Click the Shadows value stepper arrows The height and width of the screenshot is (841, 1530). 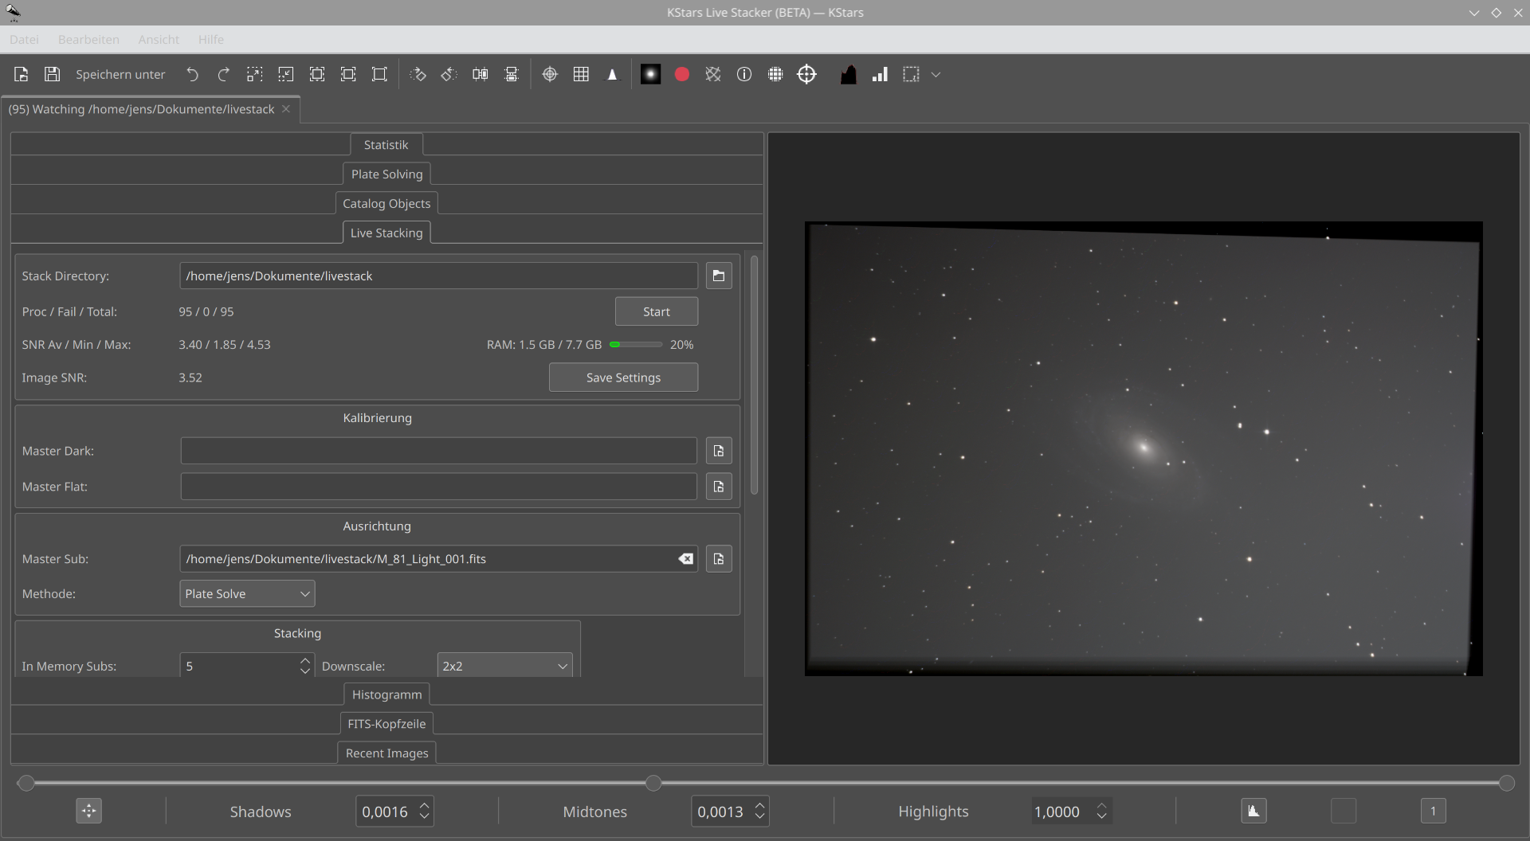coord(425,812)
